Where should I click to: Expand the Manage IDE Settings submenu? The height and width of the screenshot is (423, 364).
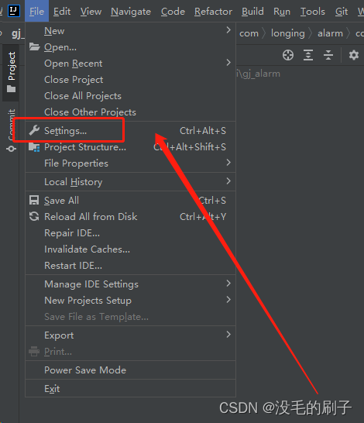pyautogui.click(x=131, y=284)
